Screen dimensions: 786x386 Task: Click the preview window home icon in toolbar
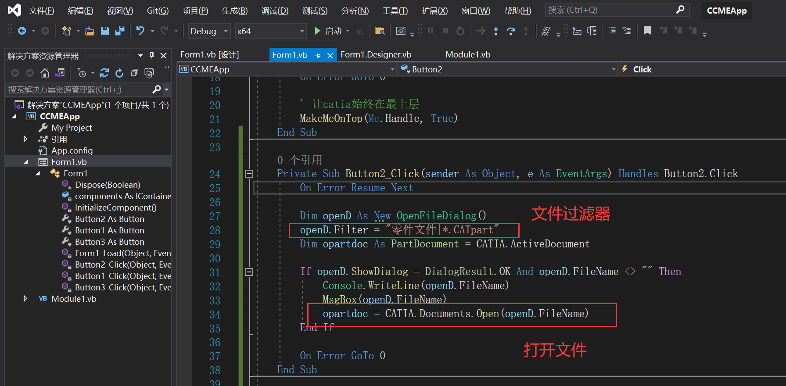click(x=401, y=31)
